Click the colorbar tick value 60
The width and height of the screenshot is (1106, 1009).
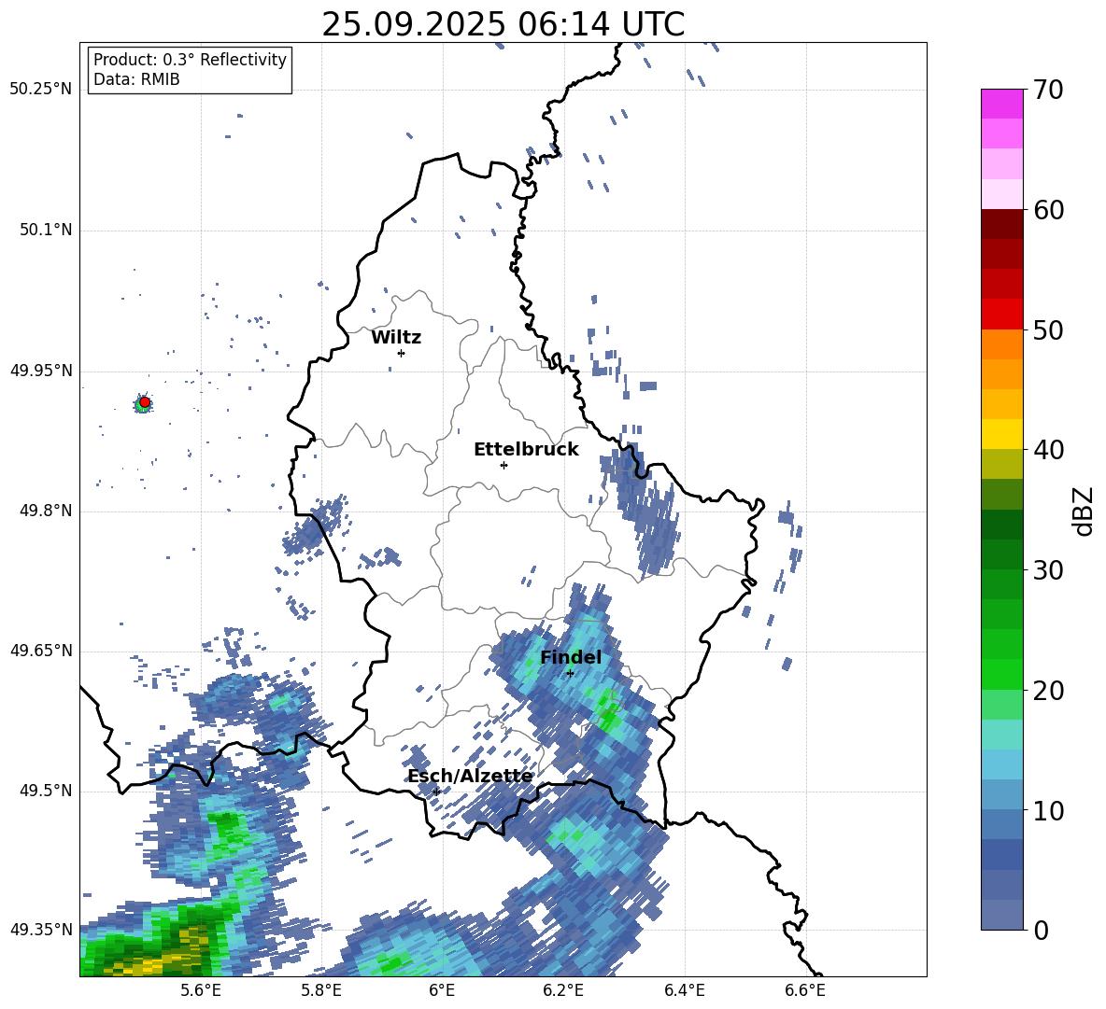(1048, 210)
